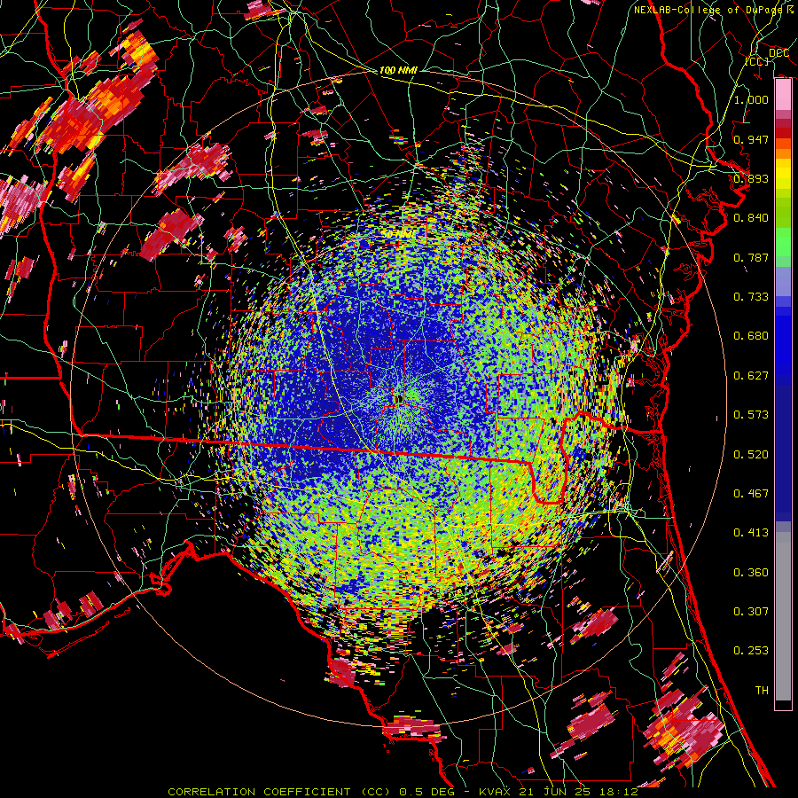Click the (CC) legend header
Viewport: 798px width, 798px height.
(x=757, y=61)
